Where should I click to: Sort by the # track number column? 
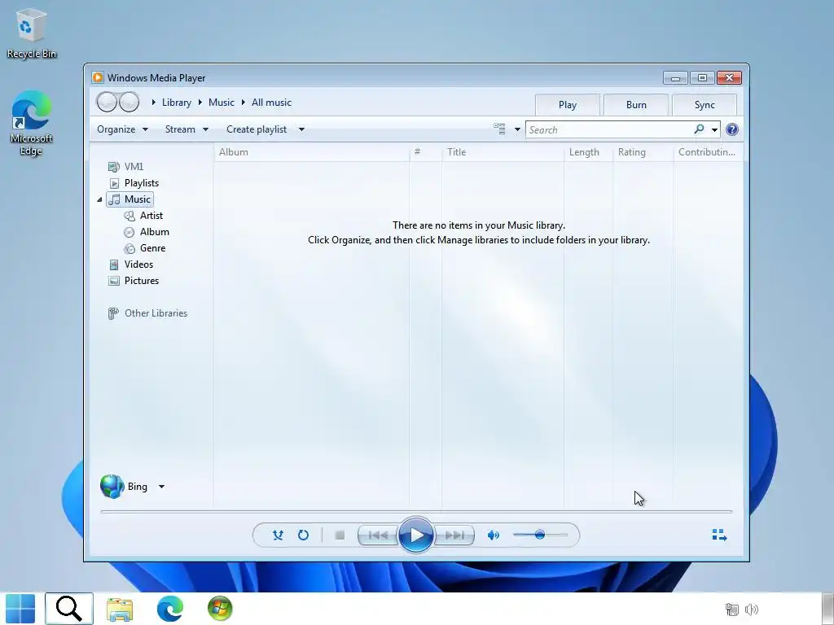pos(425,152)
